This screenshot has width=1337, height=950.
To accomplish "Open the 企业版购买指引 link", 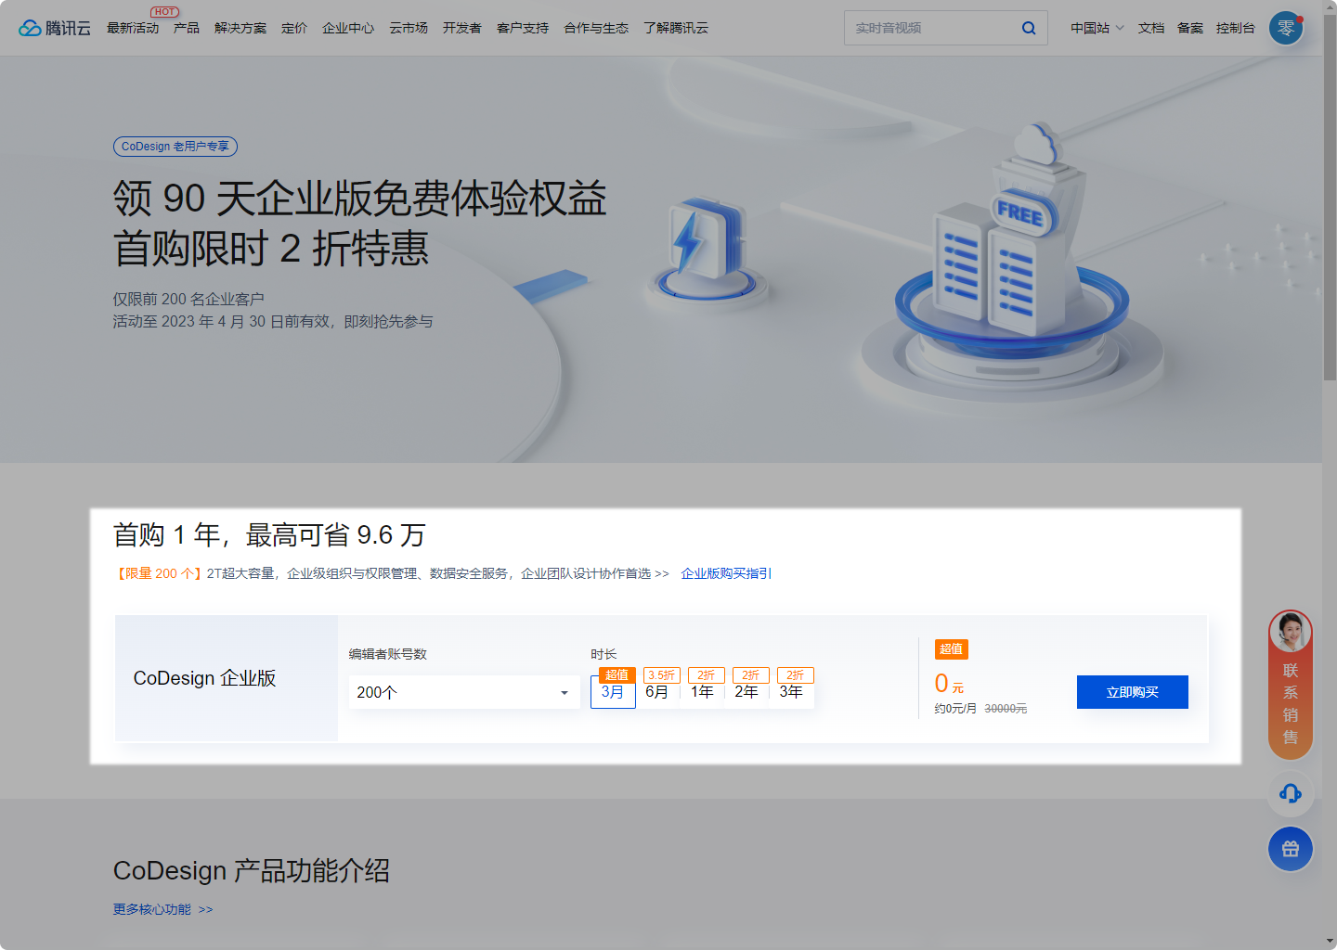I will click(x=726, y=573).
